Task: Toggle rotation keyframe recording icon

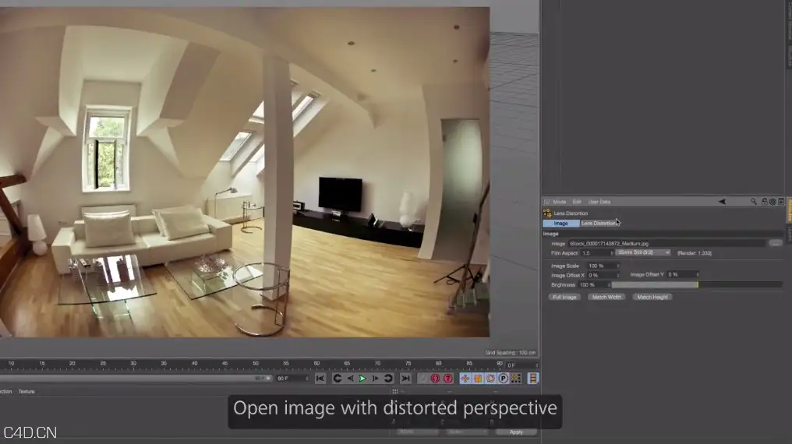Action: (490, 379)
